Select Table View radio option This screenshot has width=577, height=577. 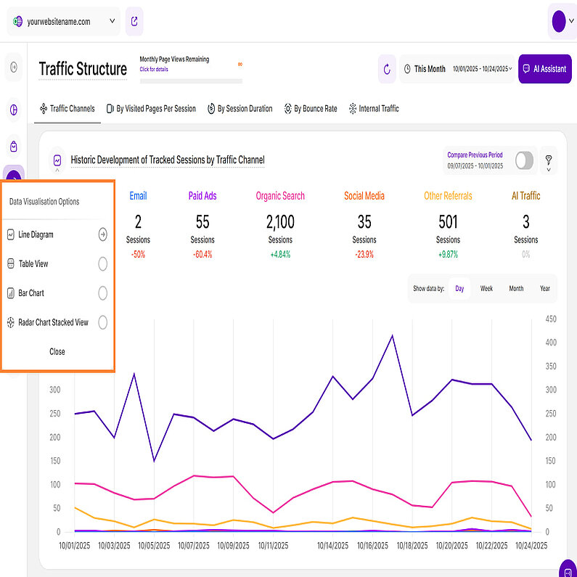pos(102,264)
